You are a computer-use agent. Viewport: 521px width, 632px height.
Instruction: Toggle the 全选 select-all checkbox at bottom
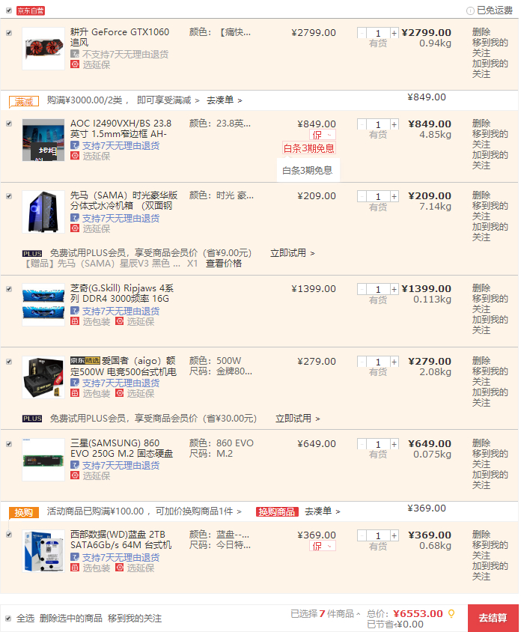pyautogui.click(x=8, y=619)
